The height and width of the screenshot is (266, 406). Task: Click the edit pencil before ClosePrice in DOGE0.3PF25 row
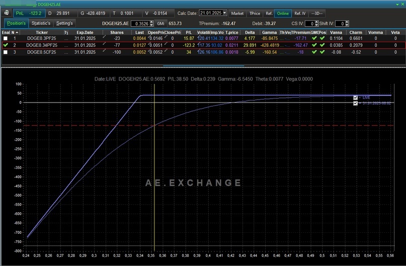click(x=166, y=37)
